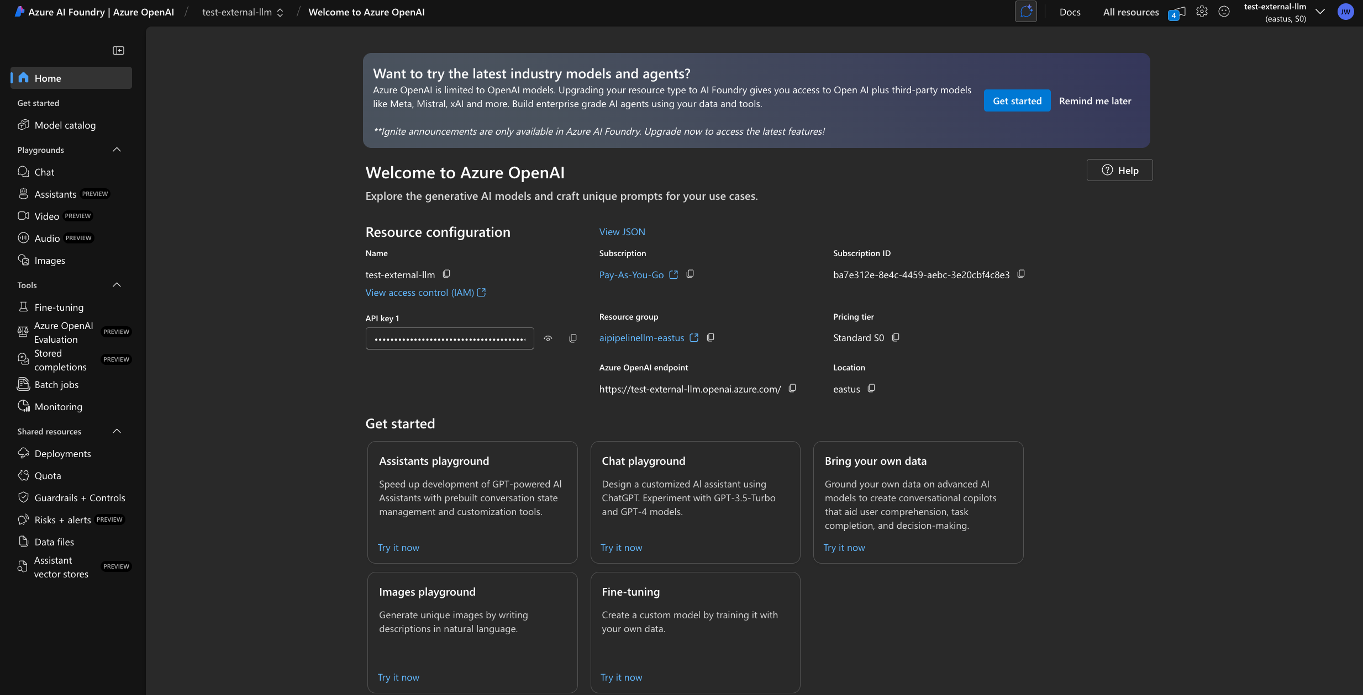Click inside the API key 1 field
This screenshot has height=695, width=1363.
[x=449, y=338]
